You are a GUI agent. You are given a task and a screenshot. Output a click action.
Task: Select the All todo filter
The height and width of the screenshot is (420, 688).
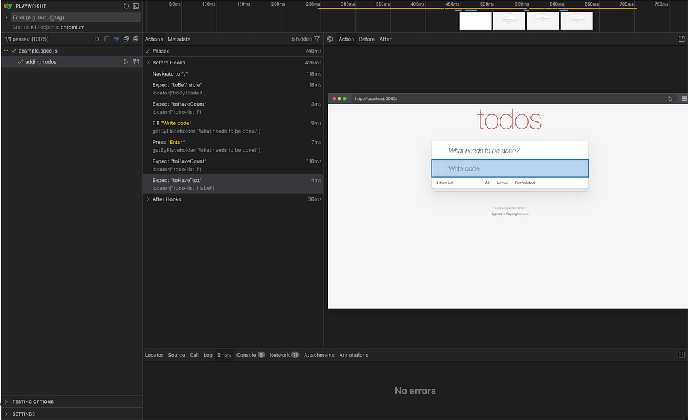[487, 183]
